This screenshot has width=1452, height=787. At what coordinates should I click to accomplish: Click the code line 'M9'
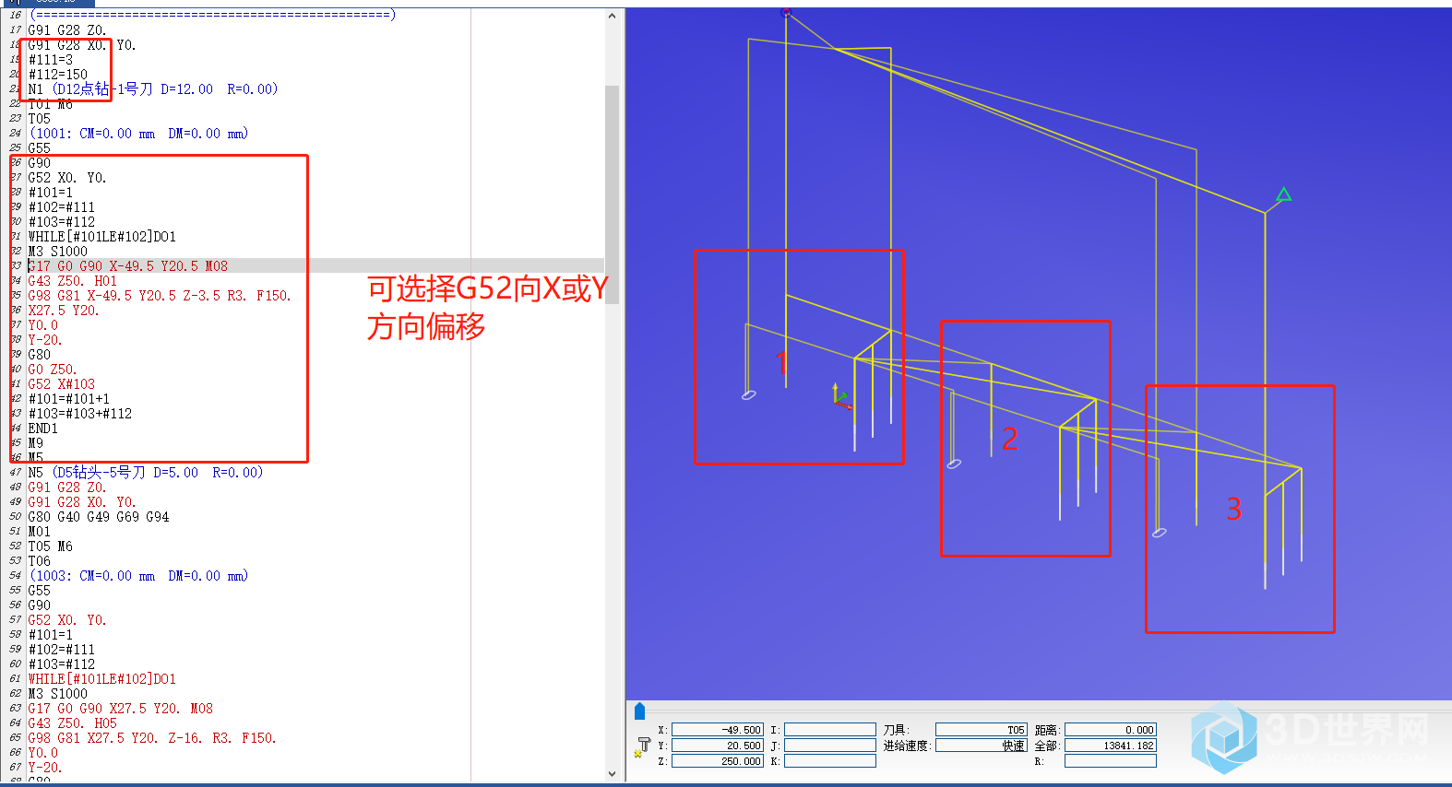(x=35, y=443)
